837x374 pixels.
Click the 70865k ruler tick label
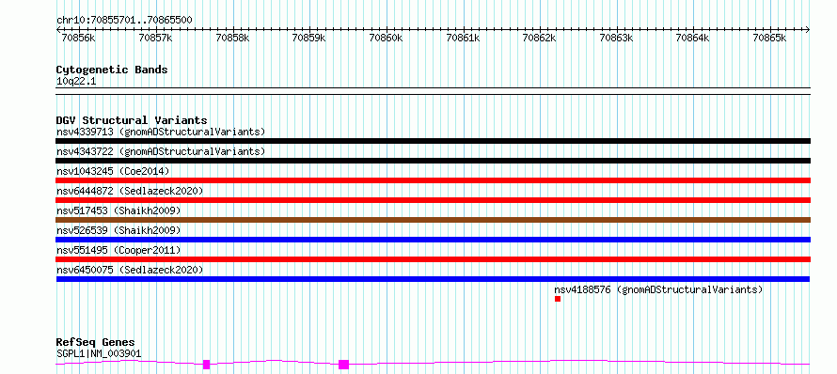click(x=769, y=38)
